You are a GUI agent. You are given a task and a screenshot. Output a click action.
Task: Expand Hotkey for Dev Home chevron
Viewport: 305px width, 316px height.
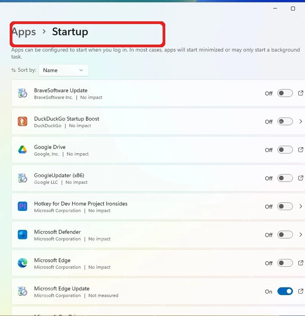coord(301,206)
